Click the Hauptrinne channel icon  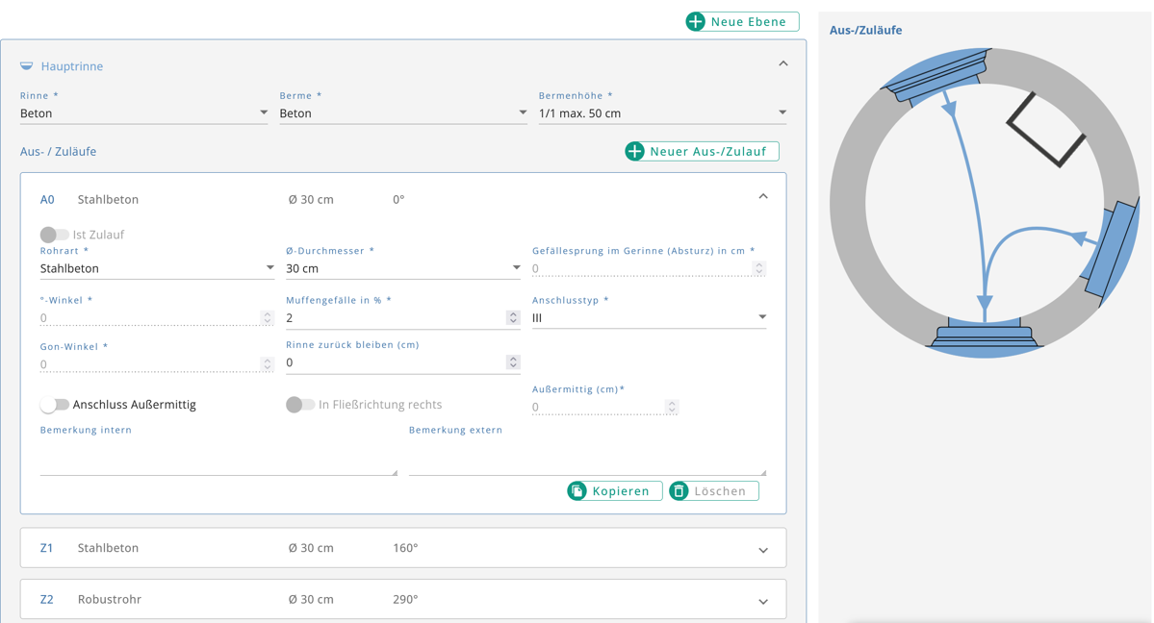pos(27,66)
